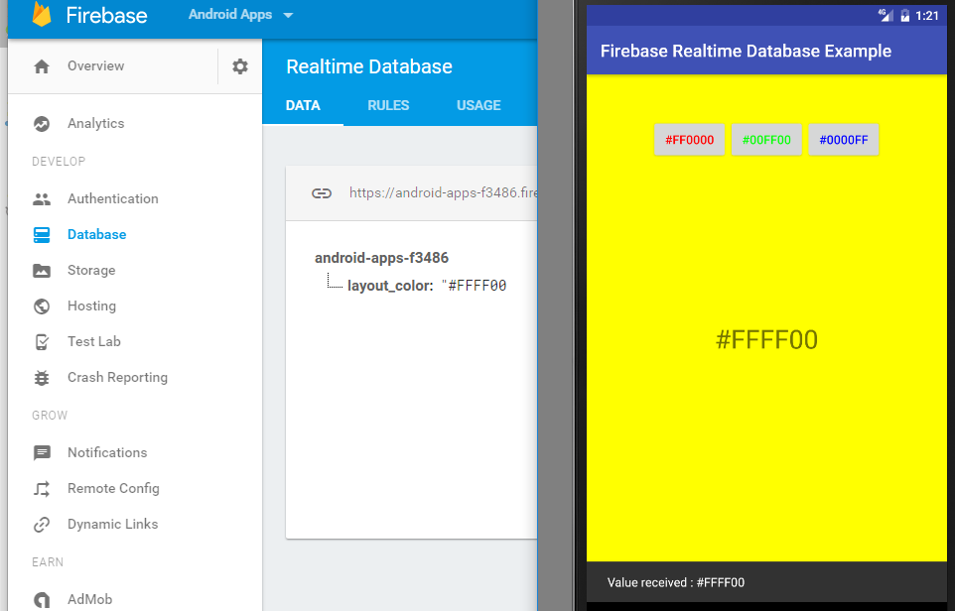
Task: Click the Overview home icon
Action: point(42,66)
